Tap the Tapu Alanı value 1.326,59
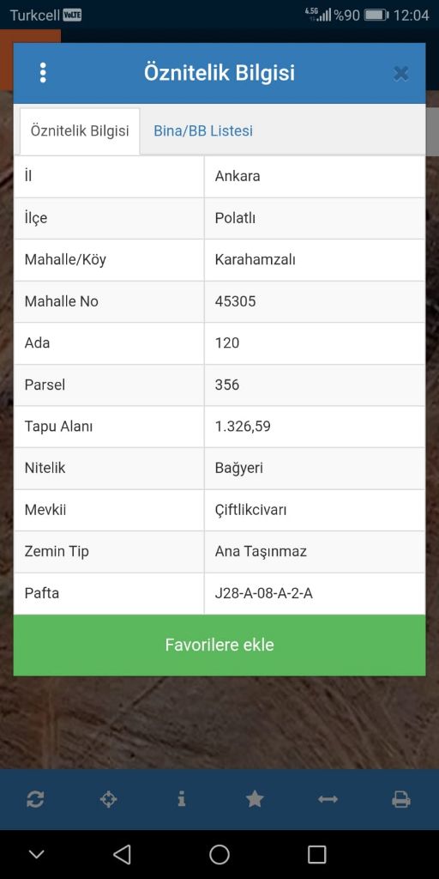 [243, 427]
